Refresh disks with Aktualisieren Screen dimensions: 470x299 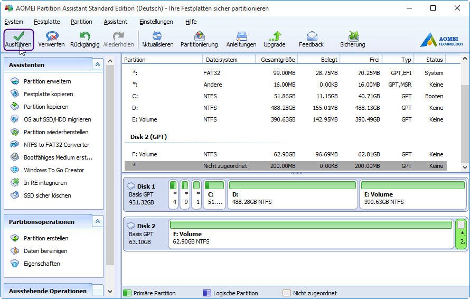click(x=157, y=40)
